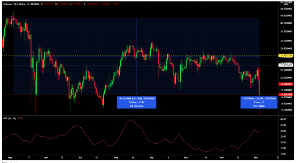
Task: Click the 15.00 ADX scale value
Action: [x=283, y=148]
